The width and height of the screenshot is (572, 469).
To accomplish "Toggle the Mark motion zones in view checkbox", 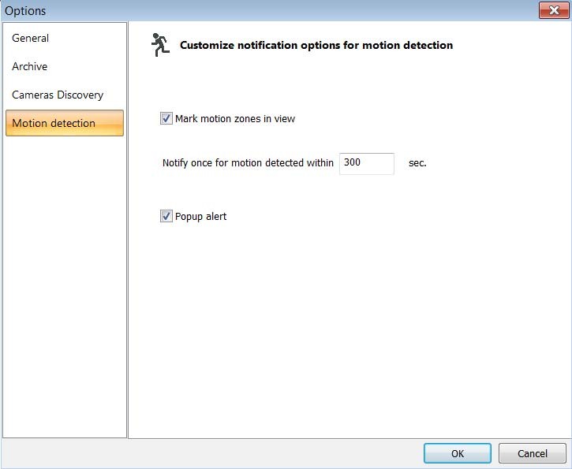I will pos(166,118).
